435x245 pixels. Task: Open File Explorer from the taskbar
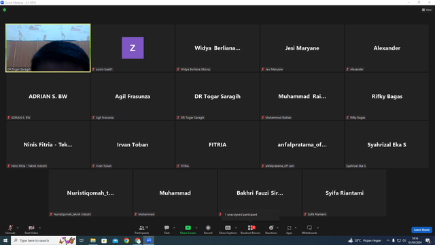pos(93,240)
